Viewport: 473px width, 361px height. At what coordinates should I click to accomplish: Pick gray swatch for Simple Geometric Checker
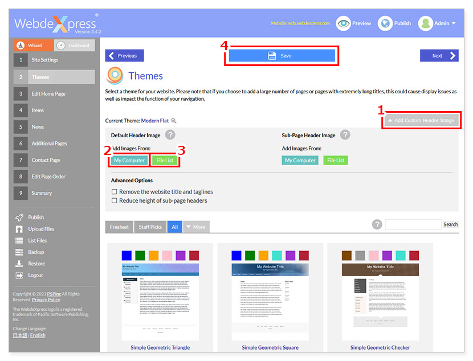(x=360, y=256)
